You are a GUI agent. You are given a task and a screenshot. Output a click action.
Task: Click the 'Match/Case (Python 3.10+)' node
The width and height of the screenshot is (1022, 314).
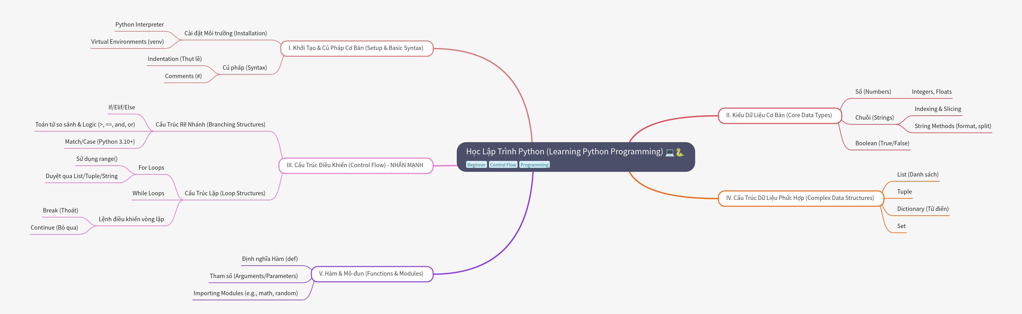[x=100, y=141]
